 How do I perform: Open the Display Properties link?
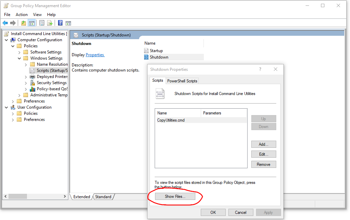click(95, 55)
